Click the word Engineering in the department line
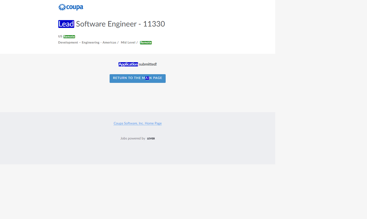 click(x=90, y=43)
